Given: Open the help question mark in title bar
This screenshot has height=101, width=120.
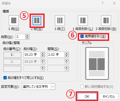Looking at the screenshot, I should pos(103,3).
